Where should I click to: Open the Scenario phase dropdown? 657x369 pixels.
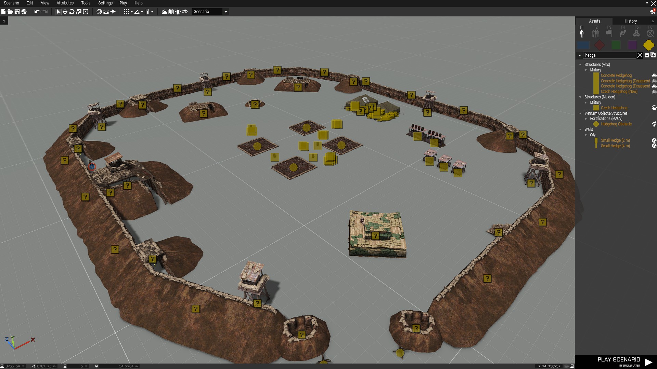[210, 12]
